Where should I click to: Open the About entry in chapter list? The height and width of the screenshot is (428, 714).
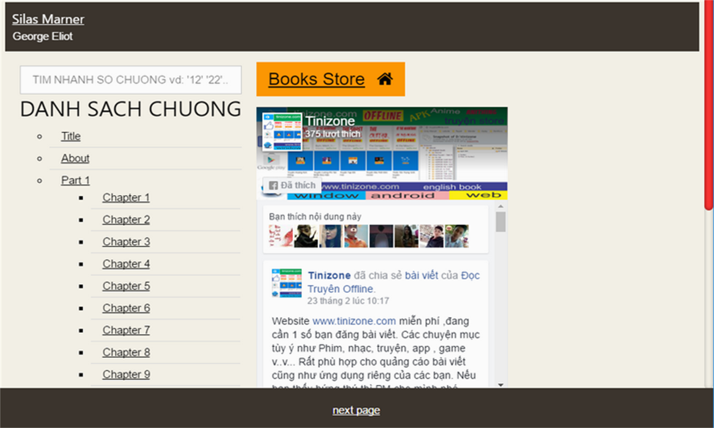pyautogui.click(x=75, y=159)
